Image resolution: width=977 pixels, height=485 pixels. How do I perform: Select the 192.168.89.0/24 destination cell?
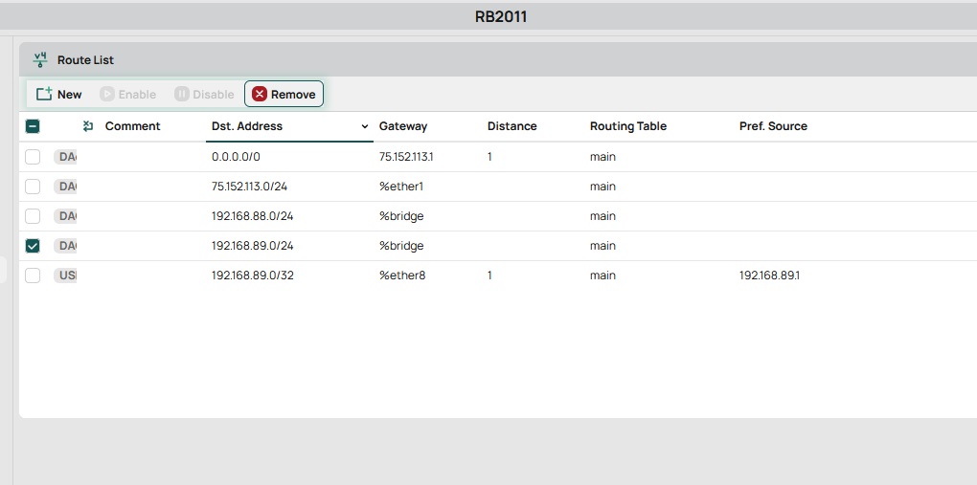coord(252,246)
